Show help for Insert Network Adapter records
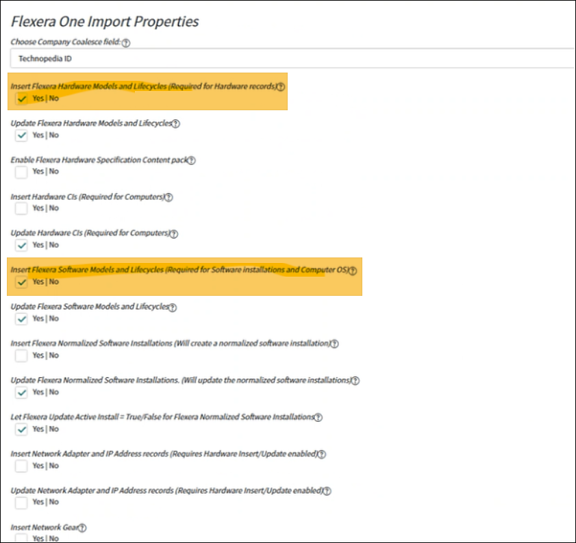Image resolution: width=576 pixels, height=543 pixels. 322,455
